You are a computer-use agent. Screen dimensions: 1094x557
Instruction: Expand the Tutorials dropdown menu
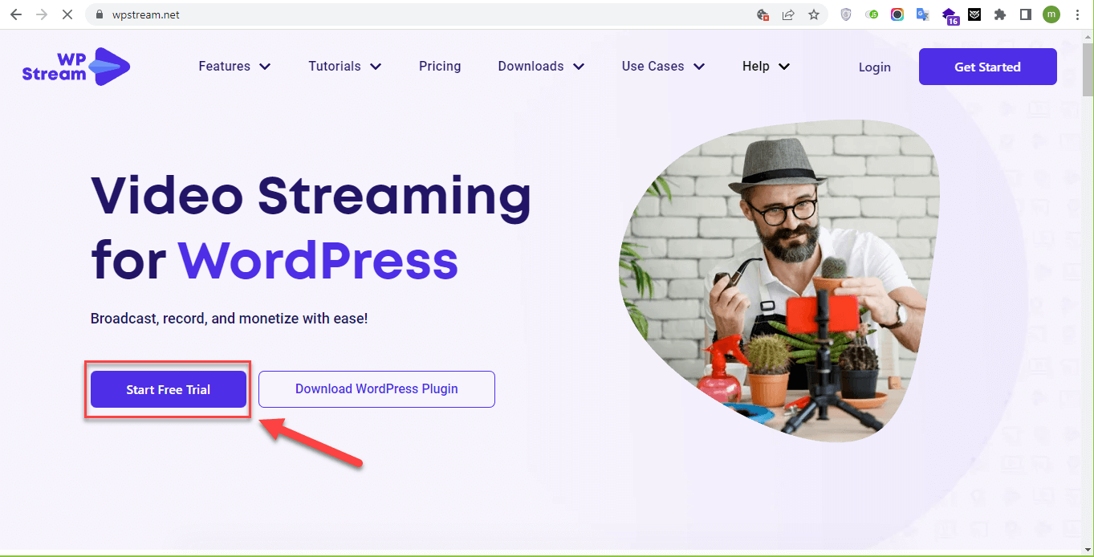coord(344,67)
